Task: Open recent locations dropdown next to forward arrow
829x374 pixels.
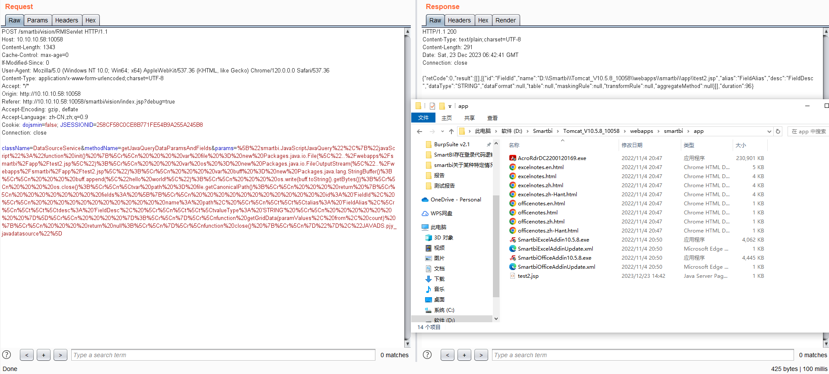Action: click(442, 131)
